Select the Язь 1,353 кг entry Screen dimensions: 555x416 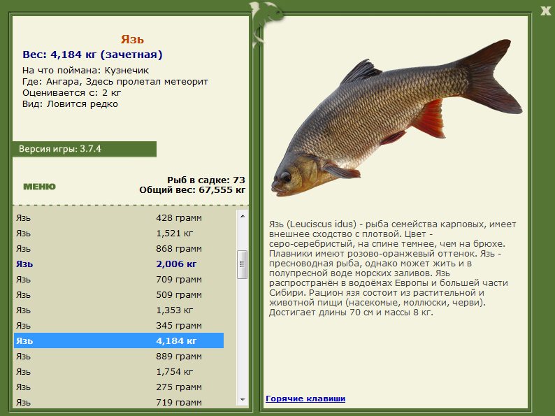[119, 310]
